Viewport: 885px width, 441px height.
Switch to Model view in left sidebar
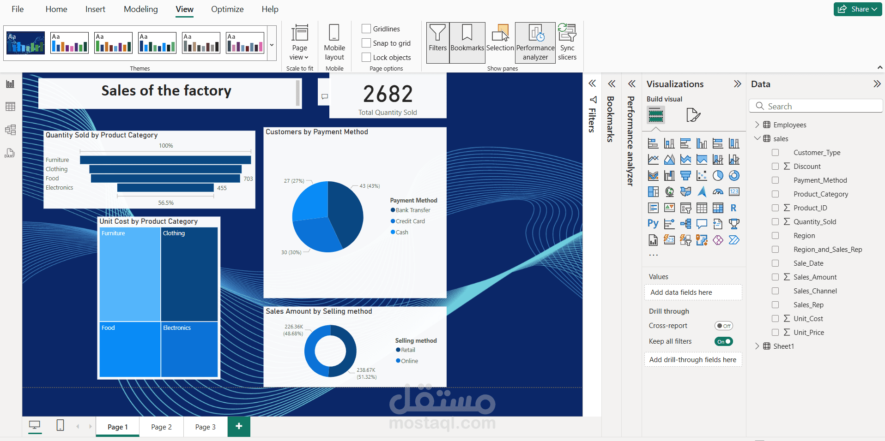click(10, 130)
